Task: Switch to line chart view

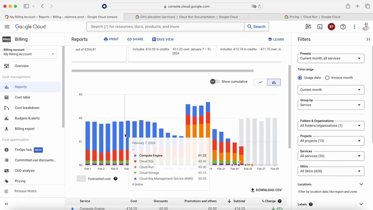Action: click(x=260, y=82)
